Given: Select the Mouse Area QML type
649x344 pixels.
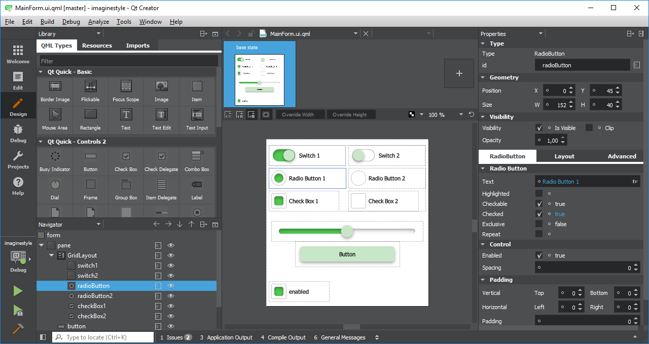Looking at the screenshot, I should [54, 119].
